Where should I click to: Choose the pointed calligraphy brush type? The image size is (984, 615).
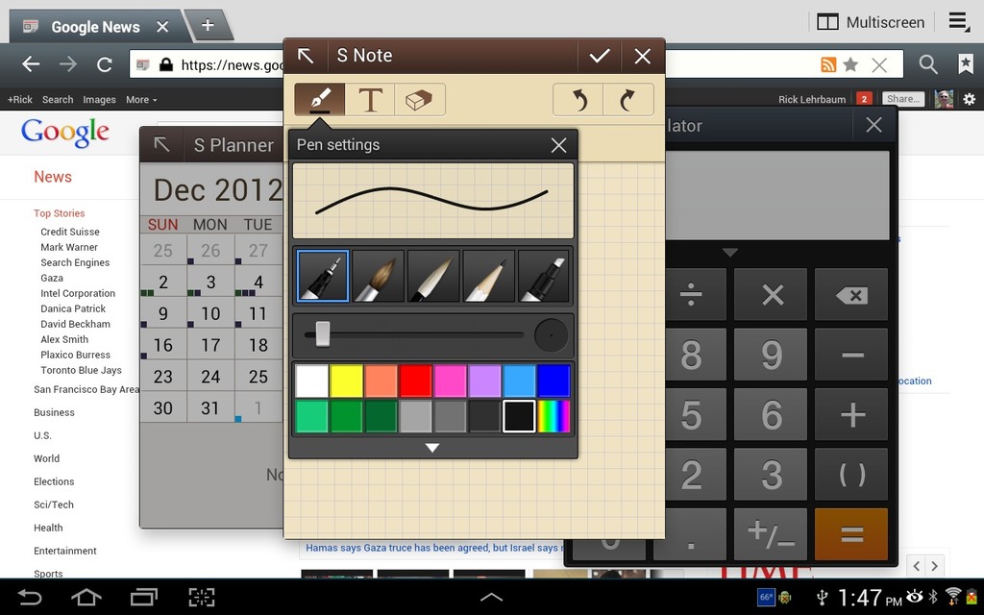tap(433, 276)
